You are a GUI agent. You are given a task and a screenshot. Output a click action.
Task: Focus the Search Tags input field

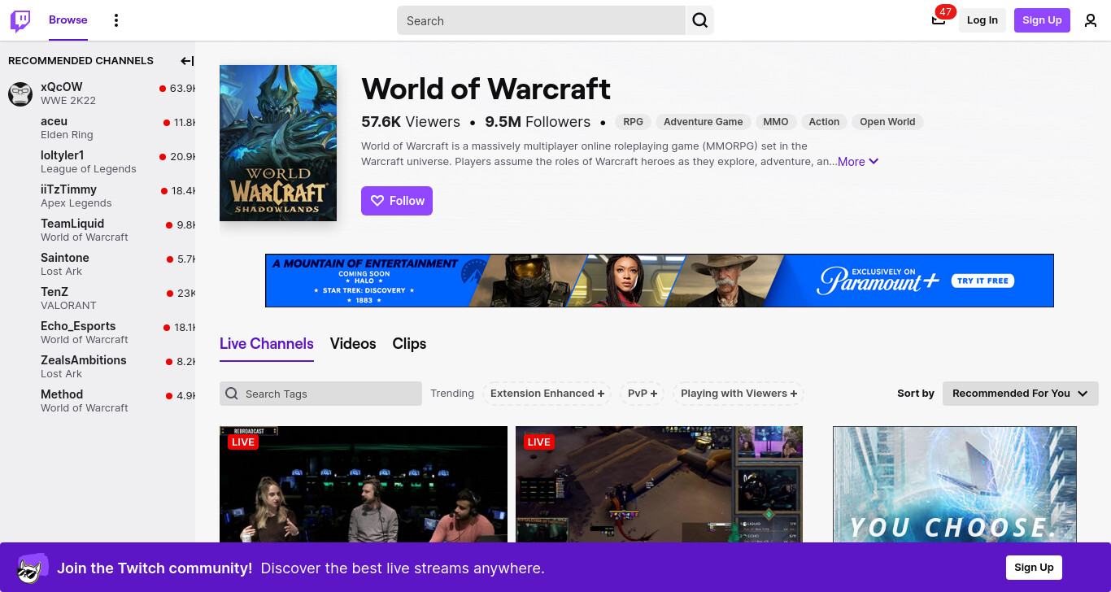coord(320,394)
